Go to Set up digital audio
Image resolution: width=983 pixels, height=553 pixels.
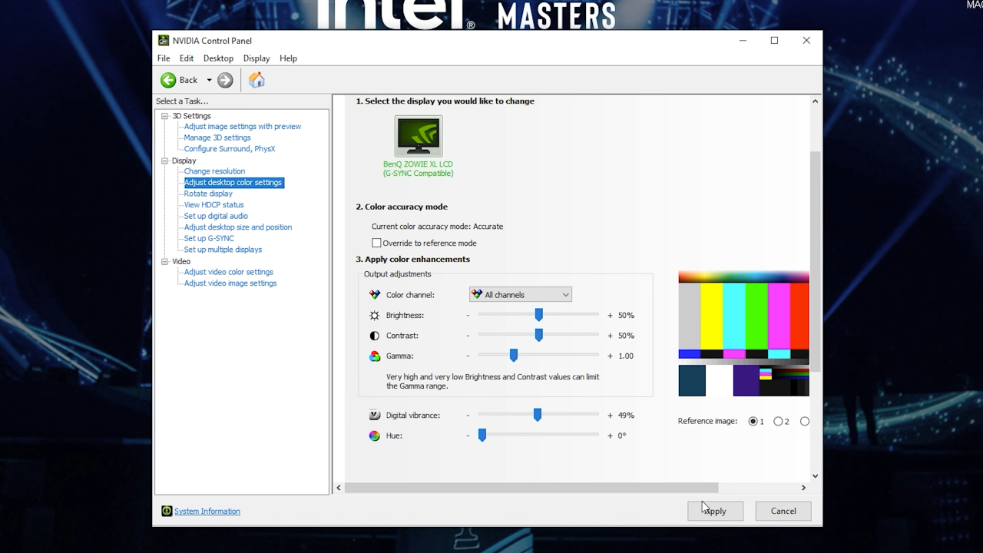coord(216,217)
